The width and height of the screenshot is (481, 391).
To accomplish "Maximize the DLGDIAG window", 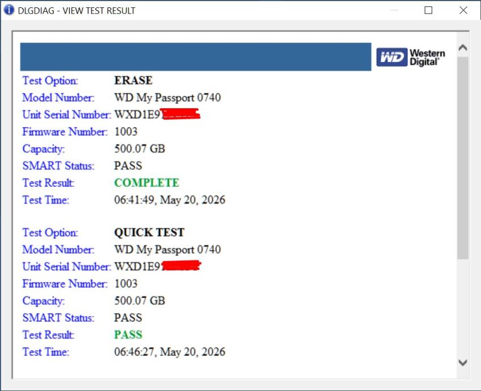I will click(x=428, y=10).
